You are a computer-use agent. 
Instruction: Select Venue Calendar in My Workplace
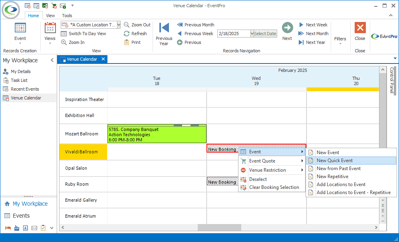tap(28, 98)
